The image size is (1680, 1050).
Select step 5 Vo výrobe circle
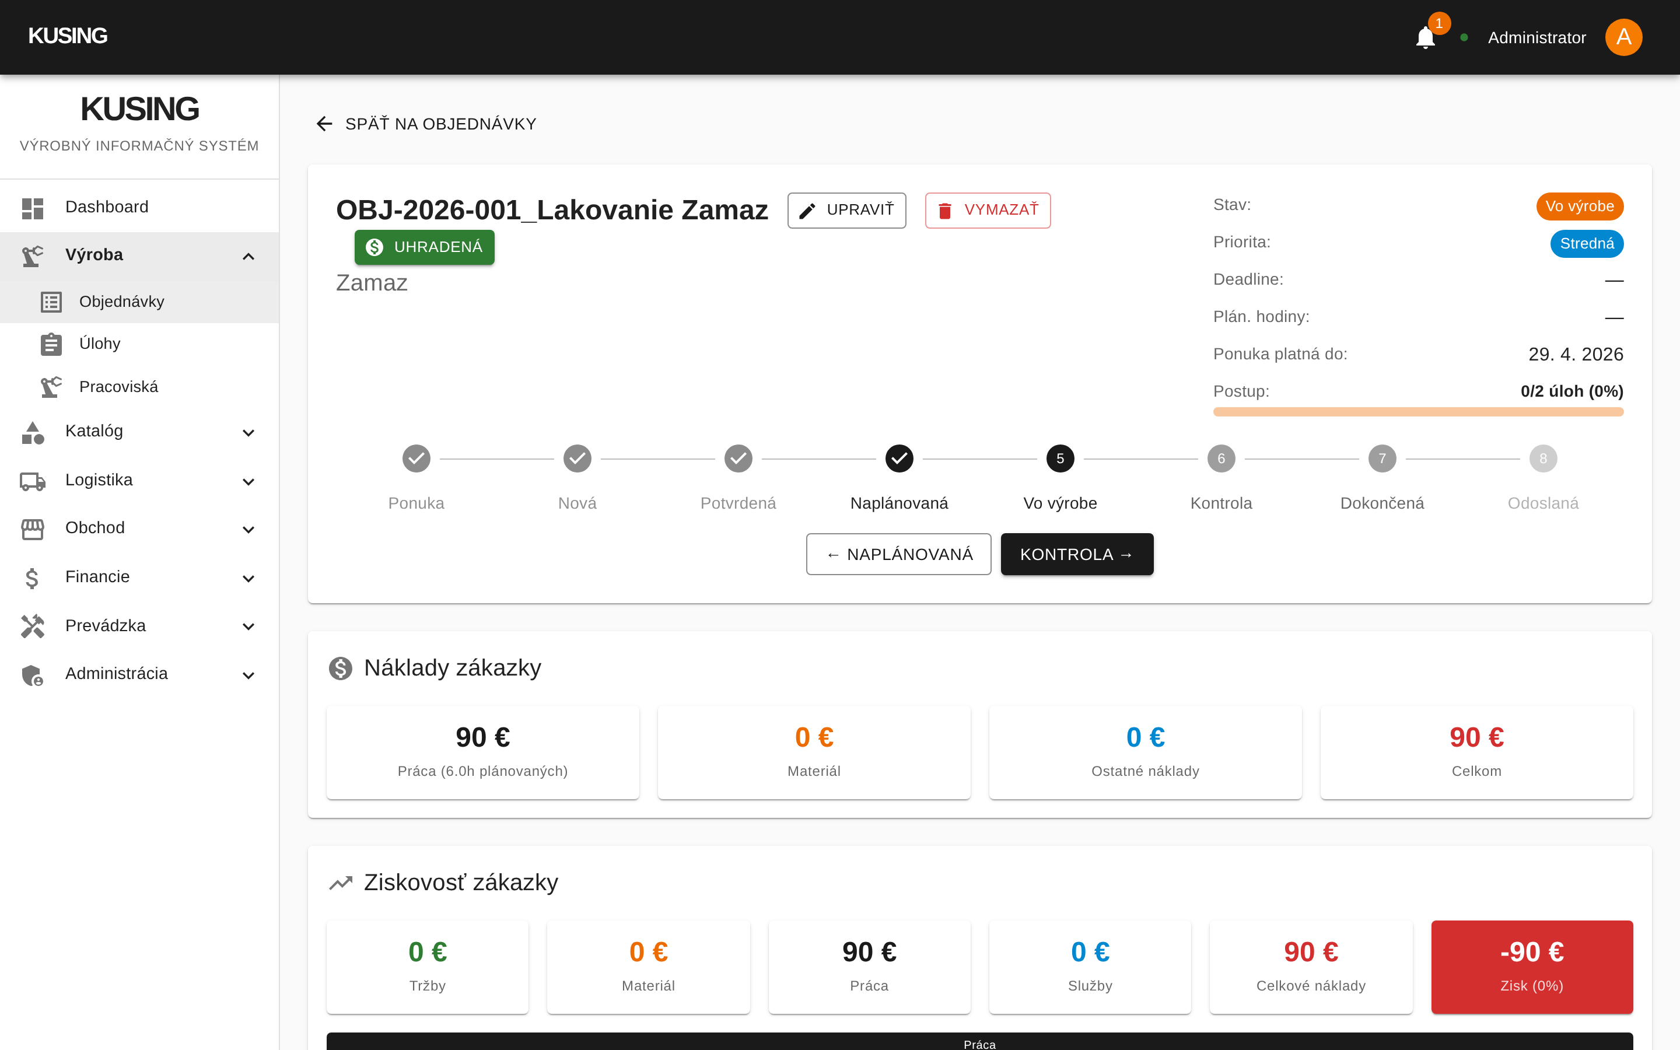pos(1060,459)
